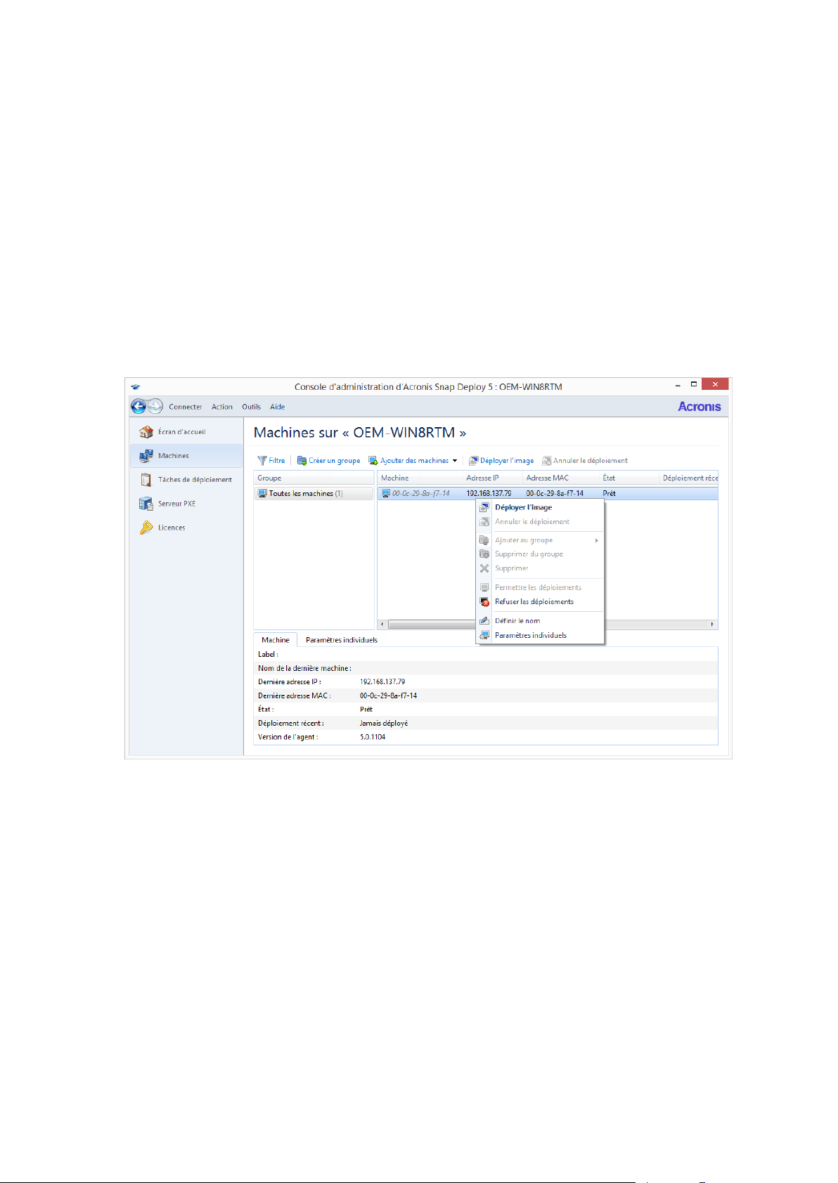Click the Permettre les déploiements icon
Viewport: 838px width, 1183px height.
[484, 587]
